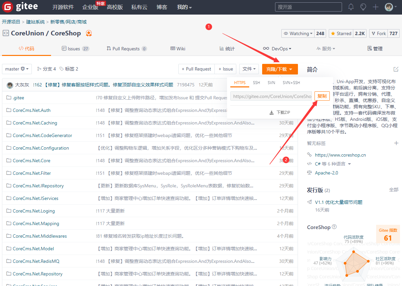Select the Wiki tab
This screenshot has height=286, width=402.
[178, 49]
